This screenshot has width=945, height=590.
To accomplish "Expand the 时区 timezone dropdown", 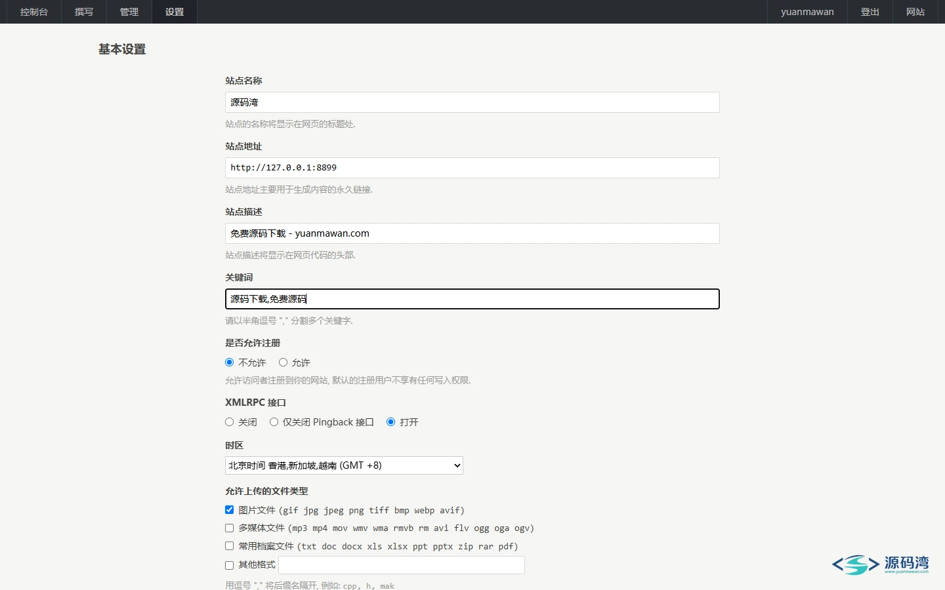I will pyautogui.click(x=344, y=465).
